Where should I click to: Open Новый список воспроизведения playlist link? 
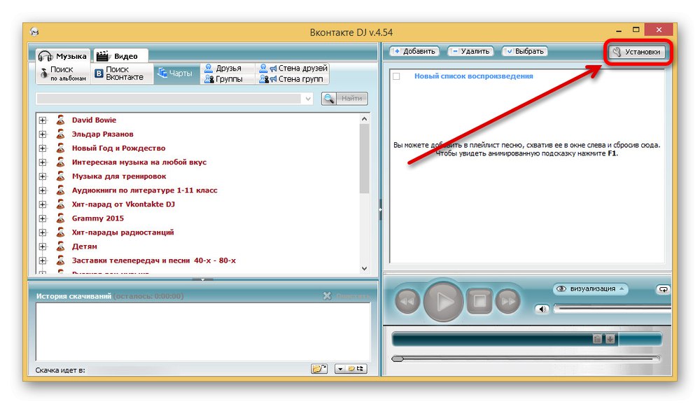473,76
